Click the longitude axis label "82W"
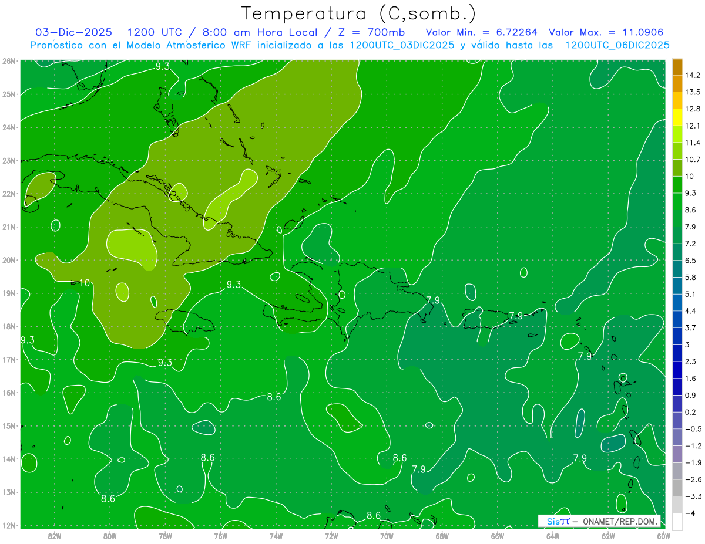 coord(54,536)
